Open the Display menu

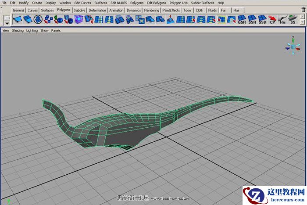point(50,3)
